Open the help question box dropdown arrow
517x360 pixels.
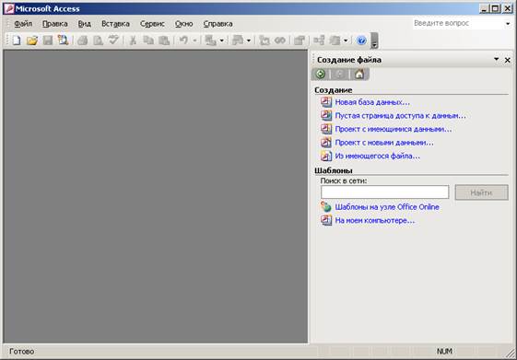pyautogui.click(x=508, y=23)
